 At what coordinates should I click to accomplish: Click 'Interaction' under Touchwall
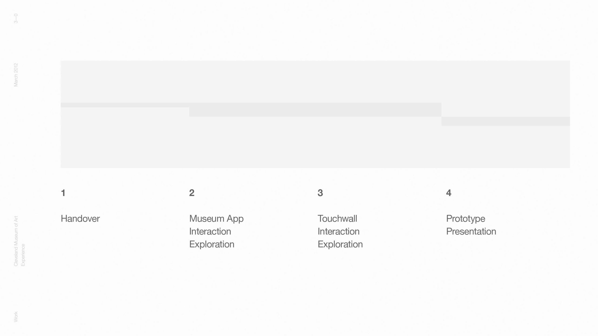(338, 231)
